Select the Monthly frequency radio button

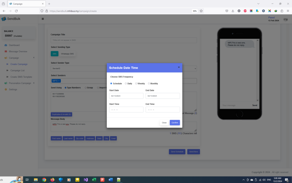[149, 84]
